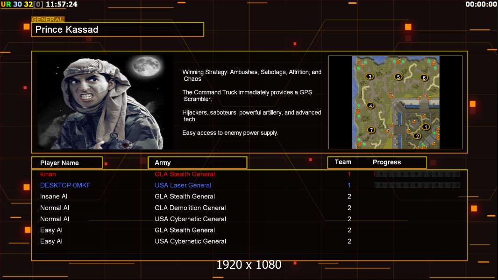The image size is (498, 280).
Task: Click the Prince Kassad general portrait
Action: [x=106, y=102]
